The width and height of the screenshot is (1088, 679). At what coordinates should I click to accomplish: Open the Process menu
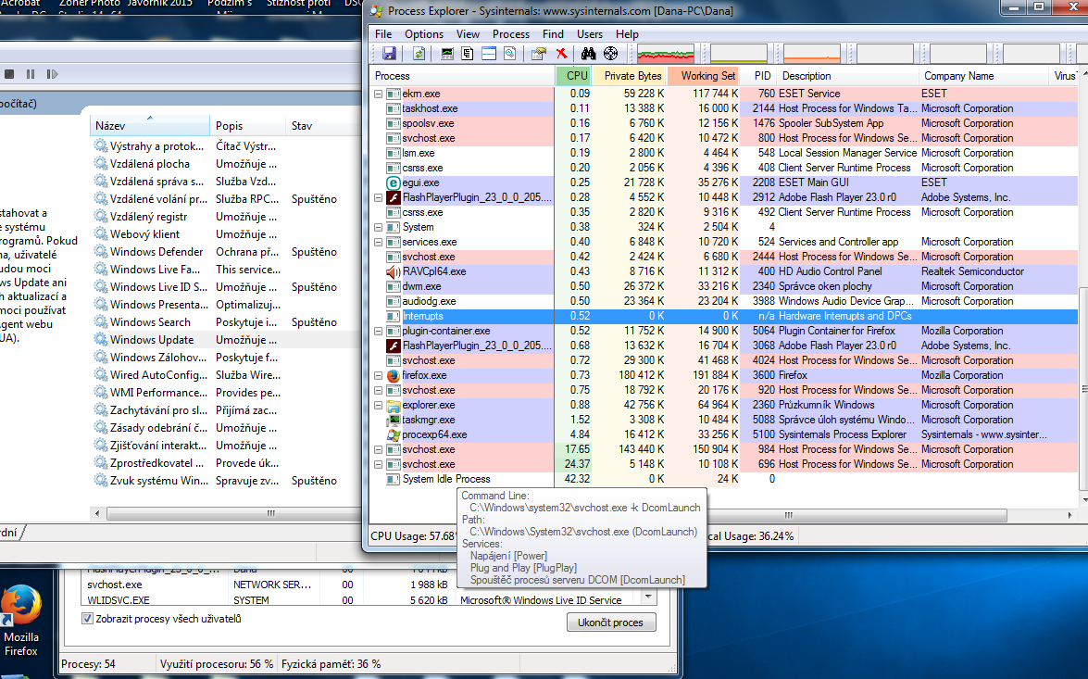510,34
